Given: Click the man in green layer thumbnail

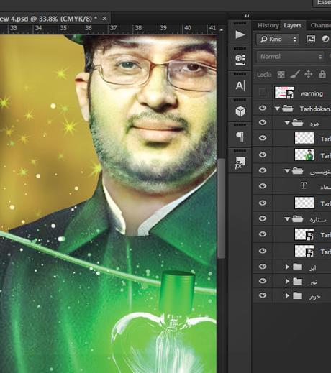Looking at the screenshot, I should pos(304,155).
